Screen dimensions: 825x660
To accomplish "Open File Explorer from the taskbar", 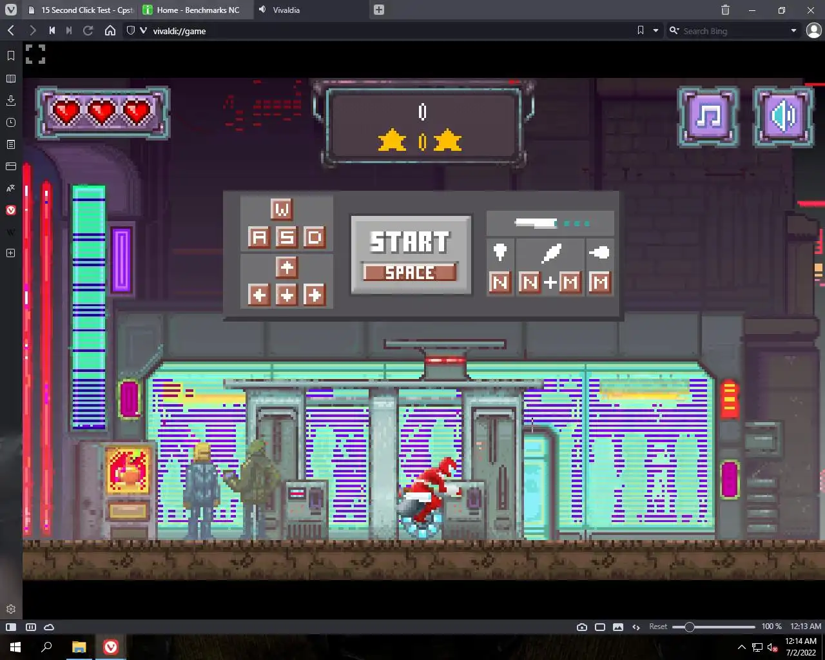I will click(79, 647).
